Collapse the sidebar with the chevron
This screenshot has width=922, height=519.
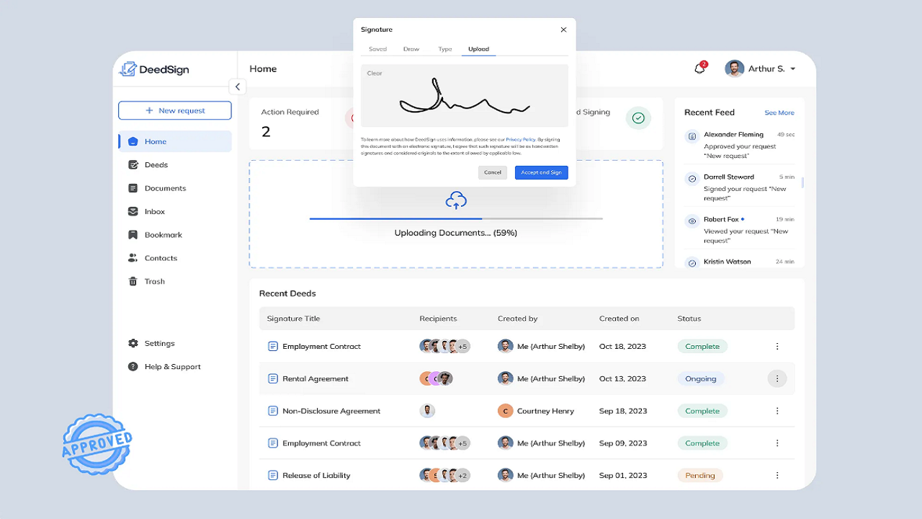click(238, 86)
